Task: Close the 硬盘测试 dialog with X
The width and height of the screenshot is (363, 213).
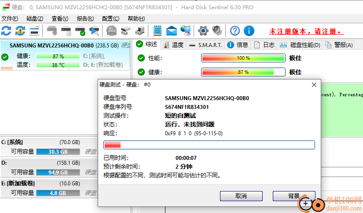Action: pos(314,85)
